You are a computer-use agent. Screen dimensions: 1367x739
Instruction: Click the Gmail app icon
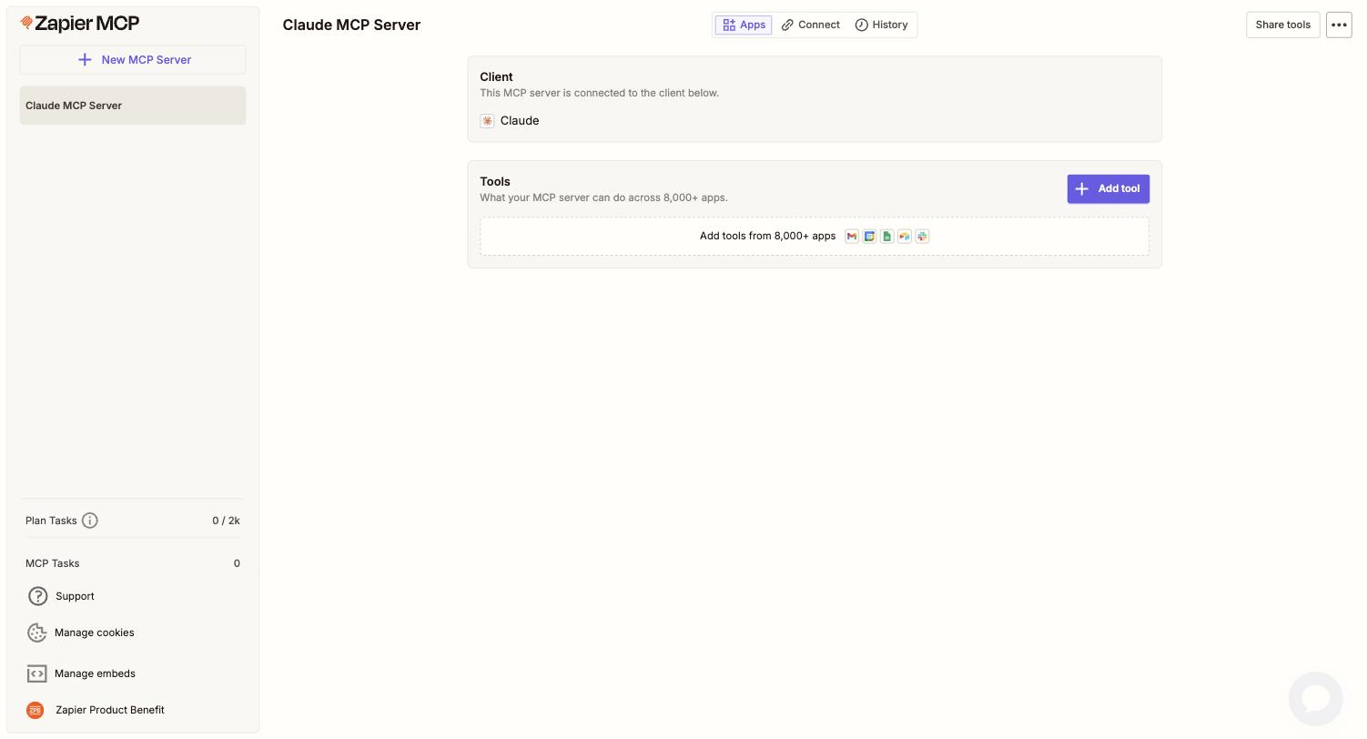852,237
